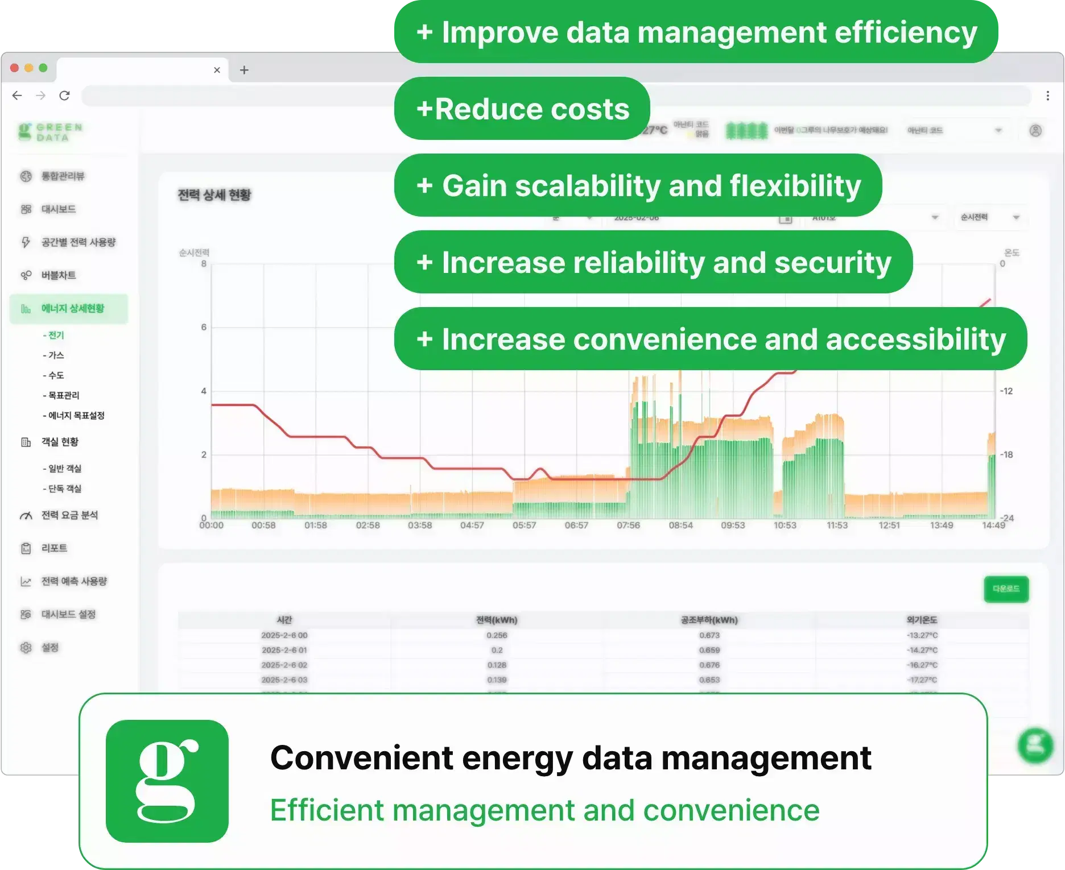Go back with browser back arrow

(17, 96)
